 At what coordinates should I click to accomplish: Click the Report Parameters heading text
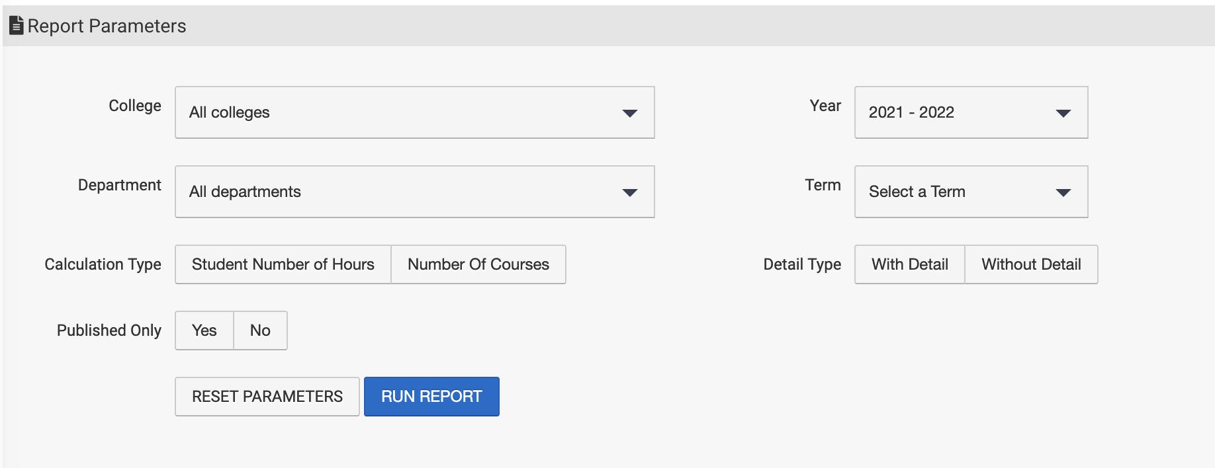point(107,26)
